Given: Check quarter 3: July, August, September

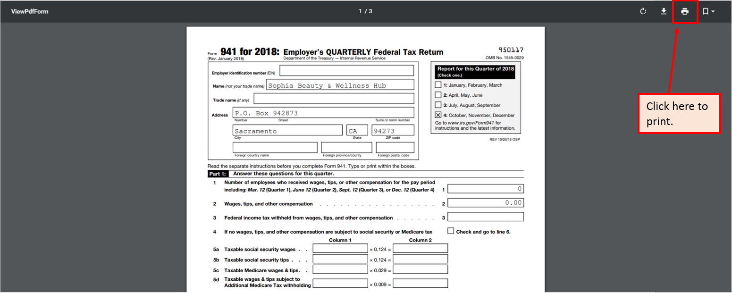Looking at the screenshot, I should pyautogui.click(x=438, y=105).
